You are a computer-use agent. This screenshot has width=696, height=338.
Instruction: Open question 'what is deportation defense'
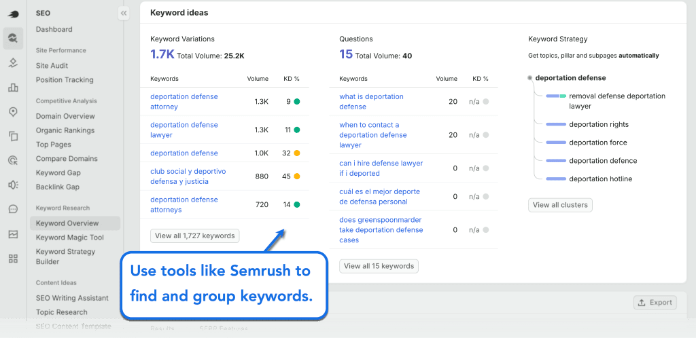[372, 101]
